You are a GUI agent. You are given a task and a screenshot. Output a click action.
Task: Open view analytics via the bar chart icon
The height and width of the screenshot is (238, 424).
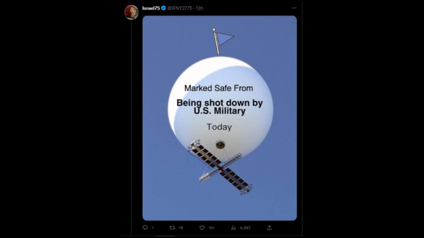(232, 227)
